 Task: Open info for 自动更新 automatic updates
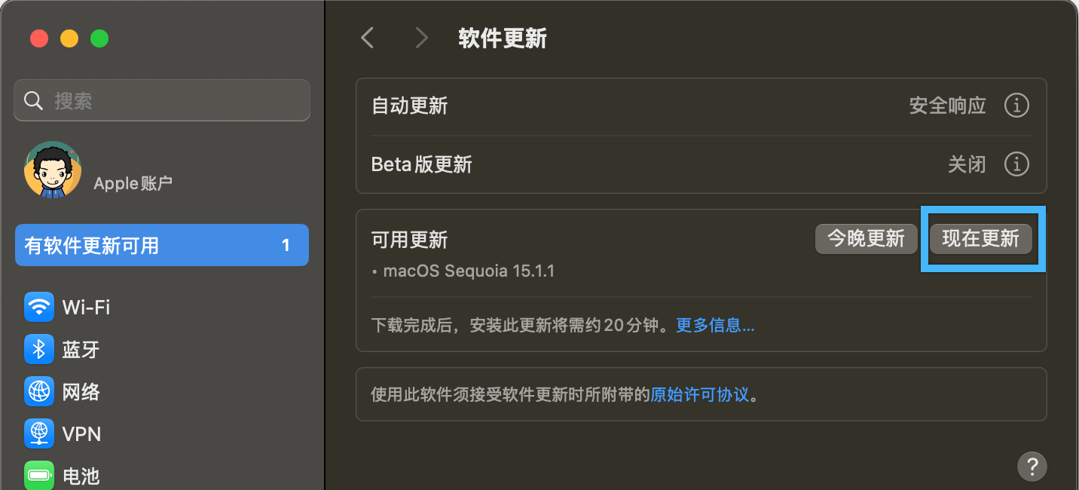click(x=1016, y=106)
